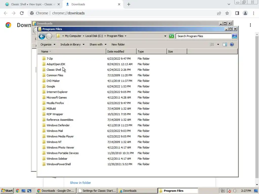Screen dimensions: 259x194
Task: Open the view options dropdown arrow
Action: 218,44
